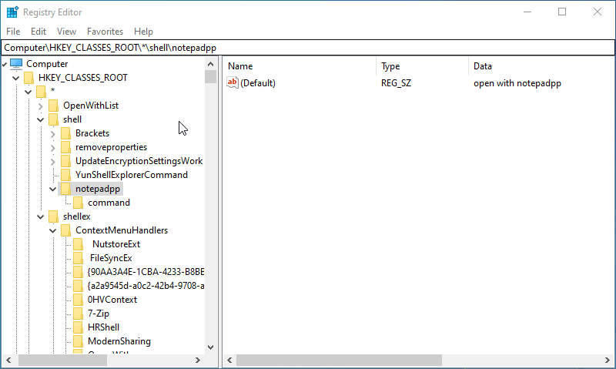Select the (Default) value name
The height and width of the screenshot is (369, 616).
pyautogui.click(x=258, y=83)
